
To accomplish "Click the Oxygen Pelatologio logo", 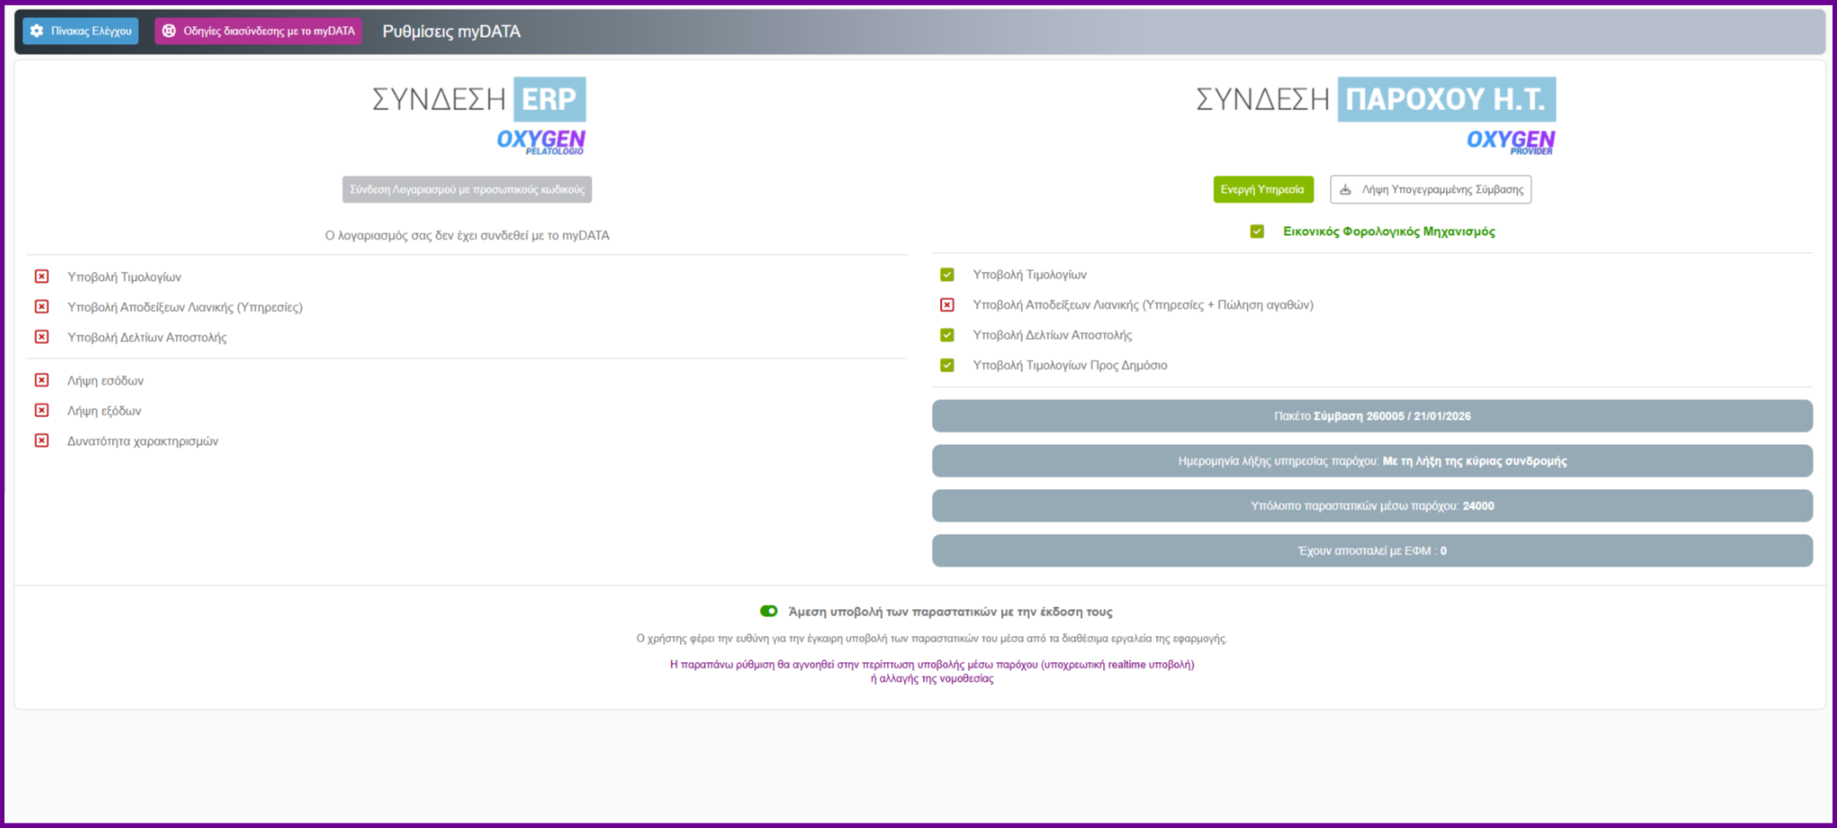I will pos(541,142).
